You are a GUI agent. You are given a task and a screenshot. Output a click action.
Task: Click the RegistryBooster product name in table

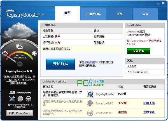tap(105, 94)
